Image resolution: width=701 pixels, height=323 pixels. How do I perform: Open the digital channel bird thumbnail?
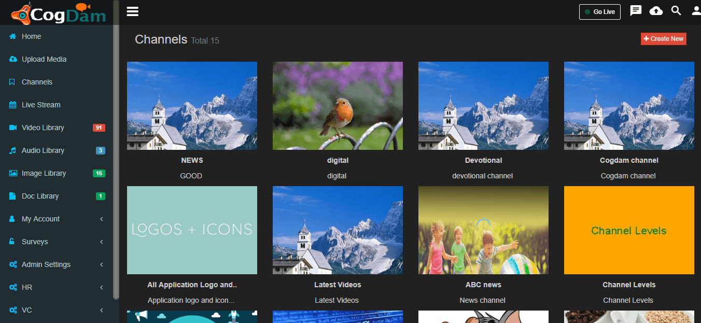tap(338, 106)
